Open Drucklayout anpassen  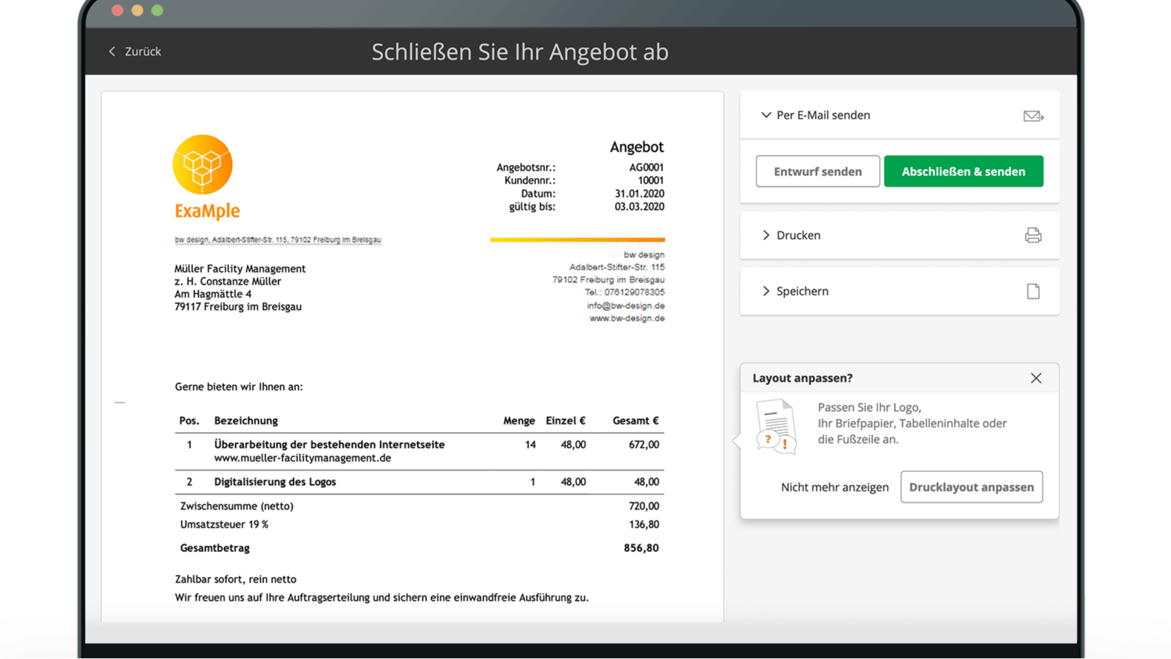tap(971, 487)
